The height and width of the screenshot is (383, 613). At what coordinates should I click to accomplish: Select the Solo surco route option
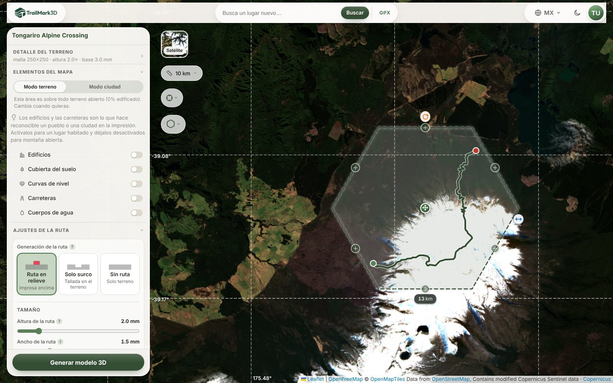pos(78,274)
